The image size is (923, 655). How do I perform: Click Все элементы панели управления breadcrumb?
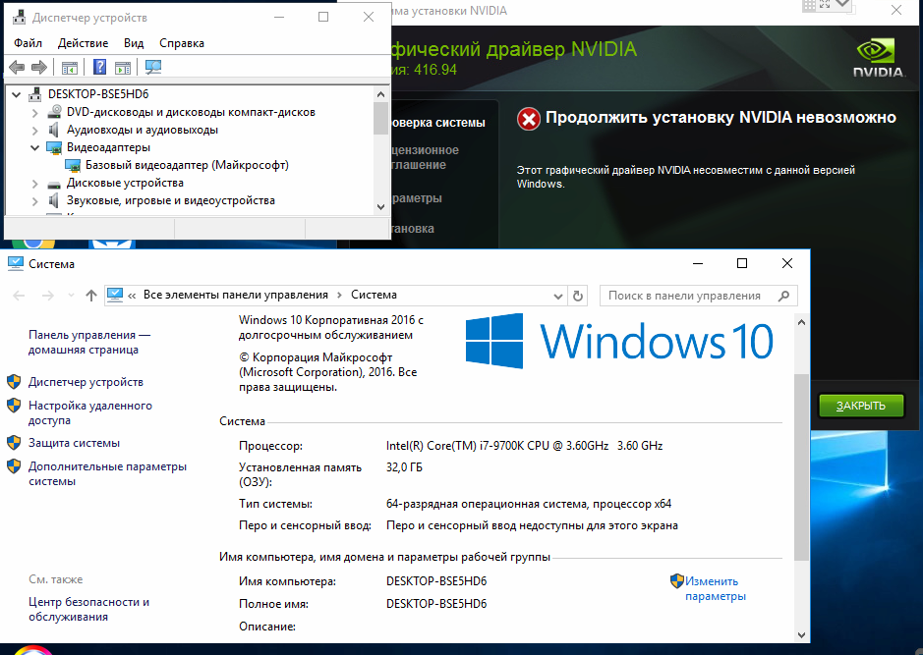pyautogui.click(x=236, y=295)
